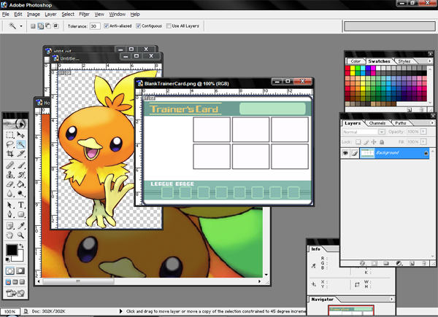
Task: Select the Rectangular Marquee tool
Action: tap(10, 135)
